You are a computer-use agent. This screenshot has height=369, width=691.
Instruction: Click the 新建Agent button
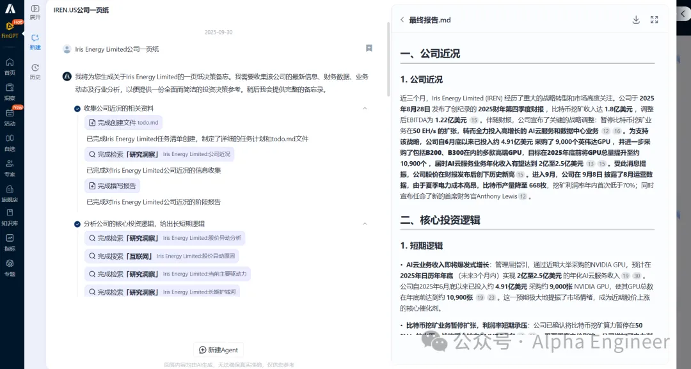point(219,350)
